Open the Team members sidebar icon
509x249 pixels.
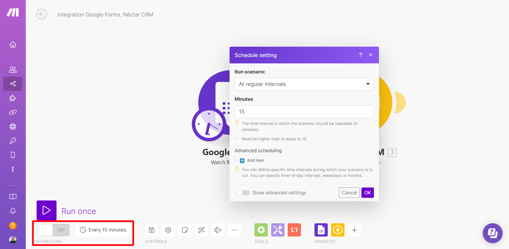(x=13, y=69)
